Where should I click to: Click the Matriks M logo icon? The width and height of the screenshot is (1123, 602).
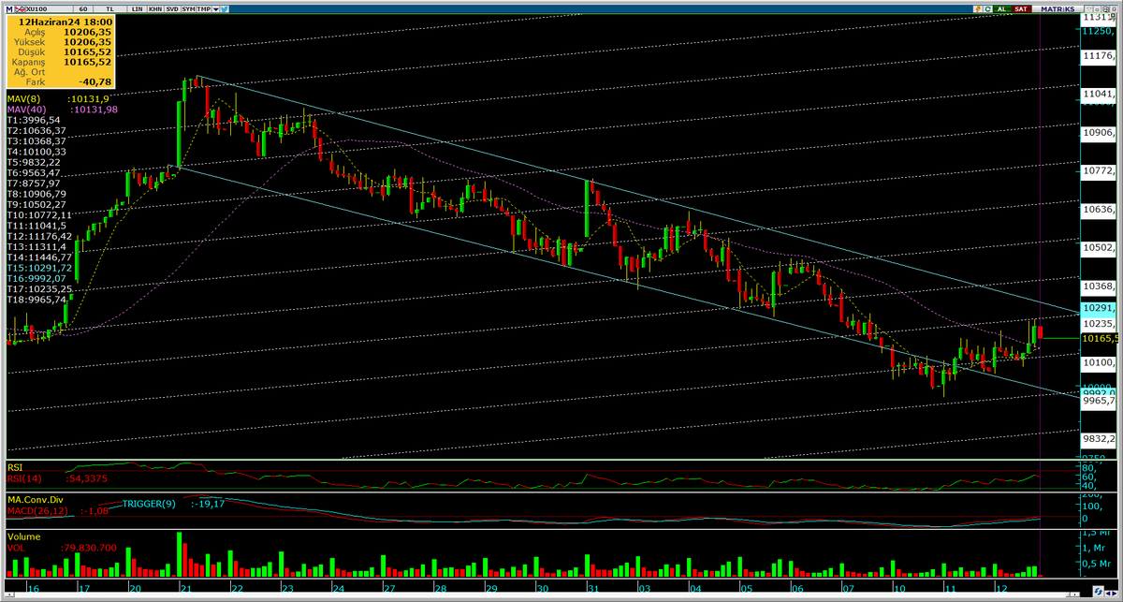coord(9,9)
